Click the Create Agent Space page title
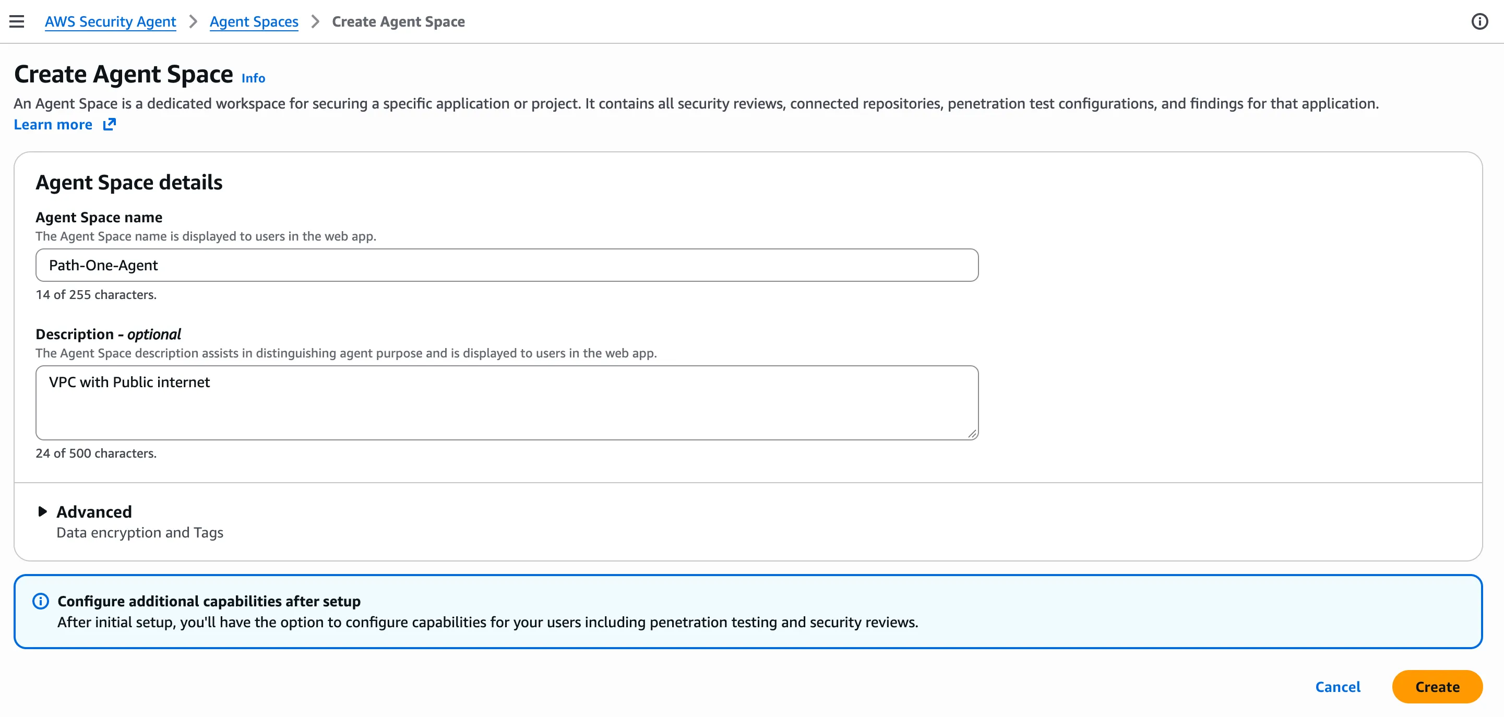Image resolution: width=1504 pixels, height=717 pixels. 124,75
